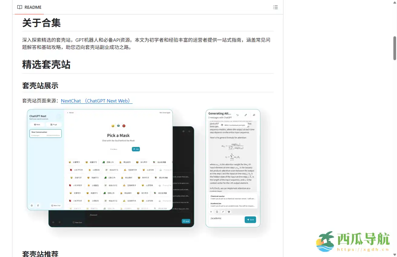Toggle the dark theme icon in the chat toolbar
Viewport: 397px width, 257px height.
217,212
